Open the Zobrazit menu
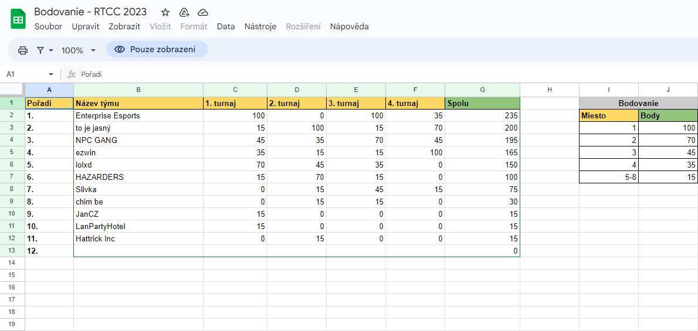The width and height of the screenshot is (698, 331). [124, 26]
